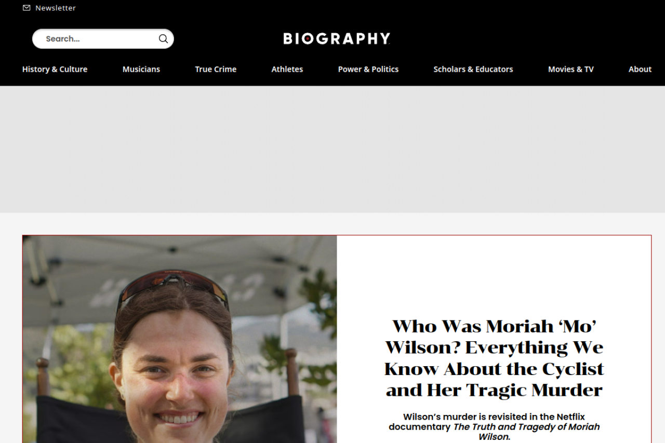
Task: Click the Netflix documentary subtitle text
Action: click(494, 426)
